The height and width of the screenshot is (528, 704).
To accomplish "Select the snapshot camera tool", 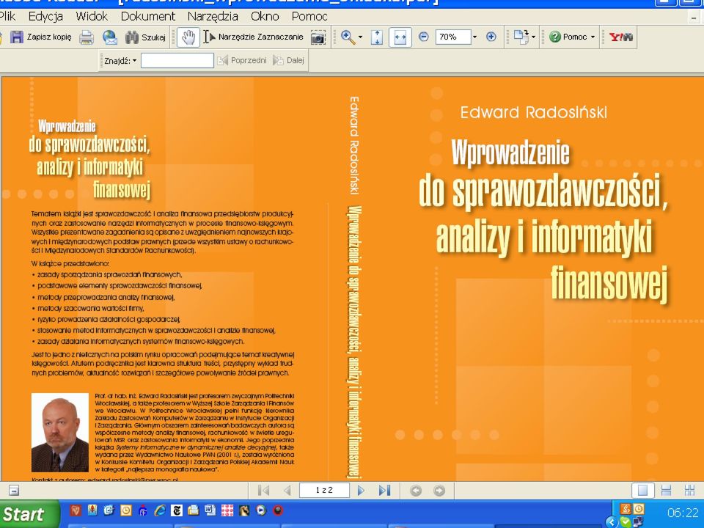I will (318, 37).
